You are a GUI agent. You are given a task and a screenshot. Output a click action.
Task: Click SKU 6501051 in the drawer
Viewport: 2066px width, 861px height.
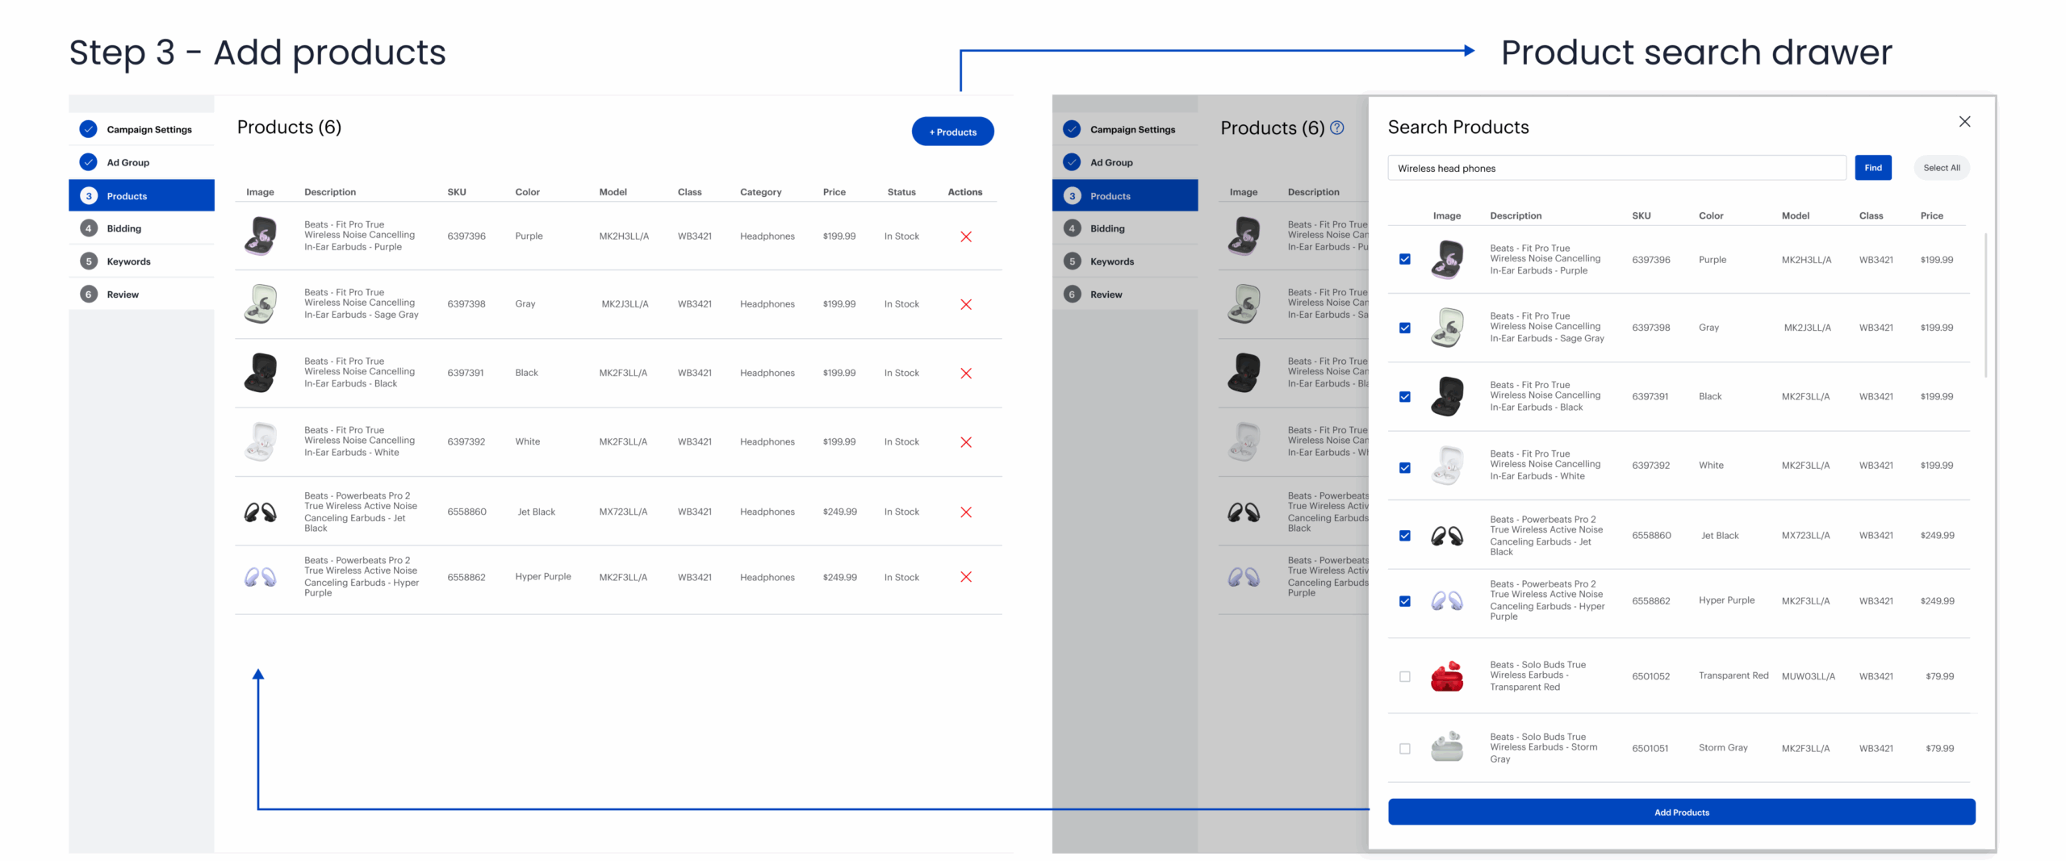click(1650, 748)
